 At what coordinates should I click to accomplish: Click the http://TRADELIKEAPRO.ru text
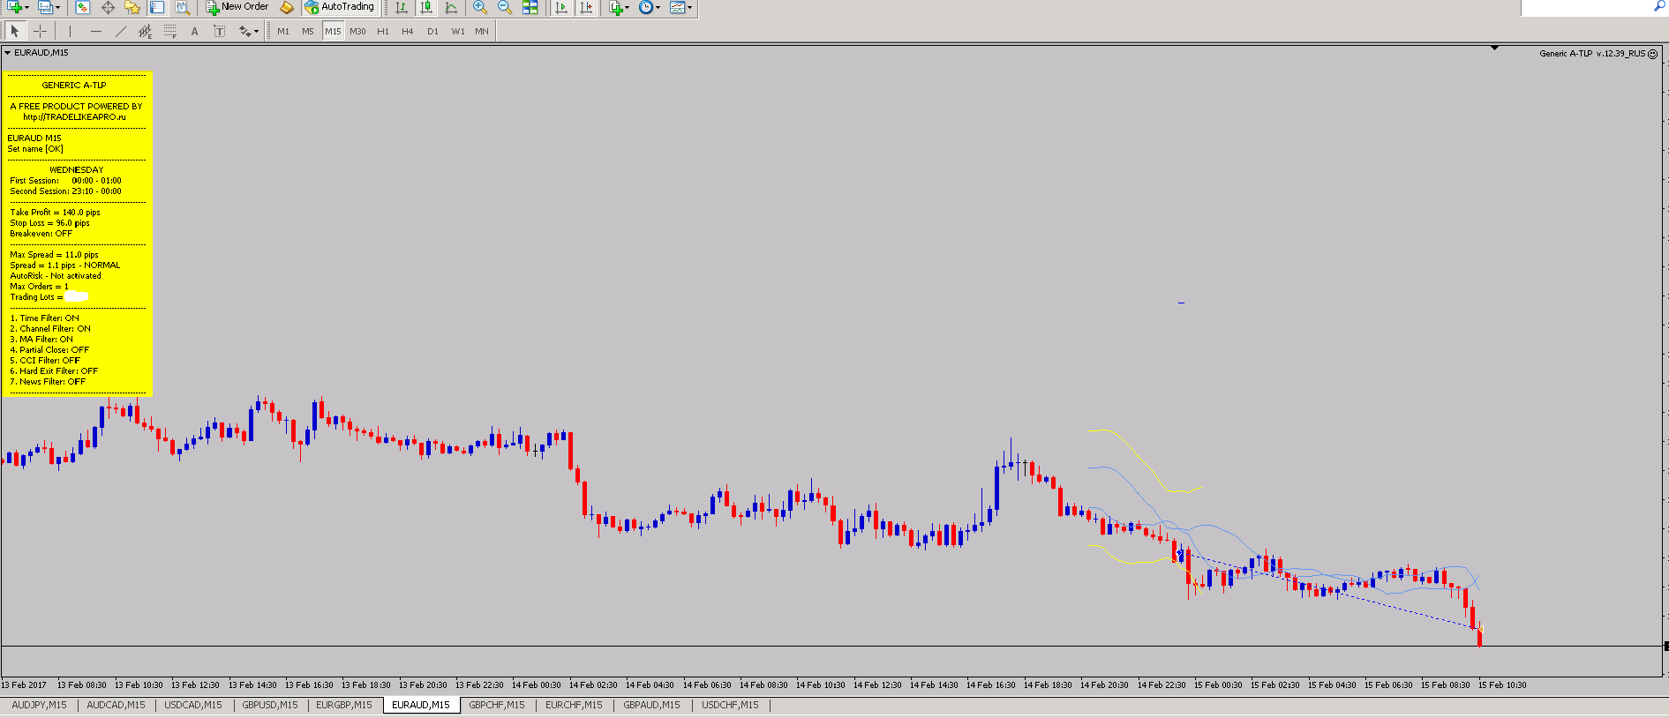[x=75, y=117]
